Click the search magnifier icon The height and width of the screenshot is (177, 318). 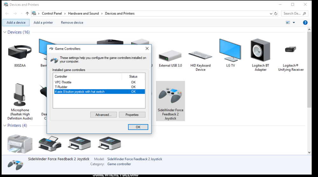[x=304, y=14]
